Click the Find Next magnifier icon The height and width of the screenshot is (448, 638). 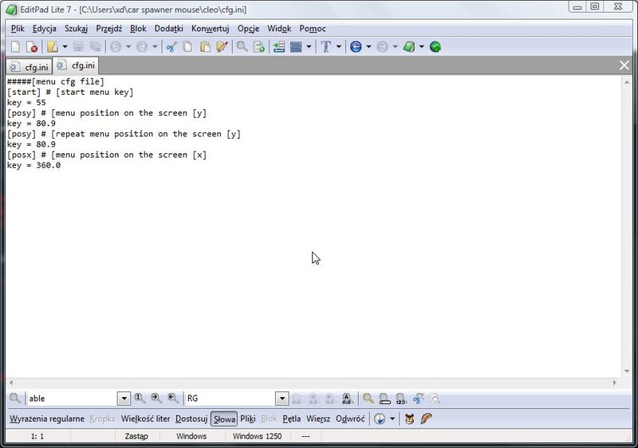156,399
